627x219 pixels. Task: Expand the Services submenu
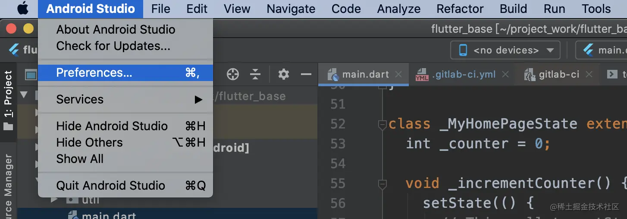[x=125, y=100]
